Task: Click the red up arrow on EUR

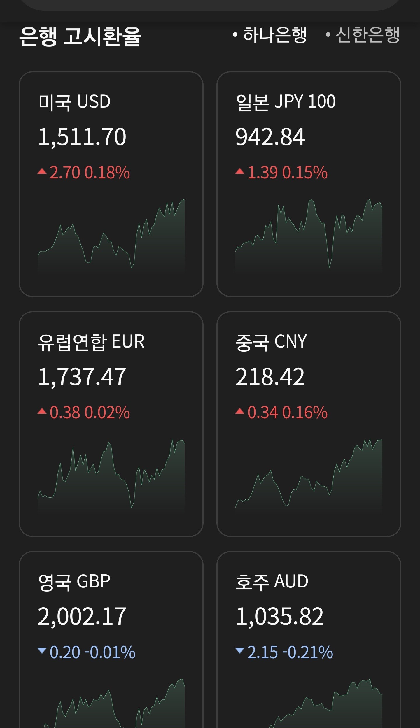Action: 42,411
